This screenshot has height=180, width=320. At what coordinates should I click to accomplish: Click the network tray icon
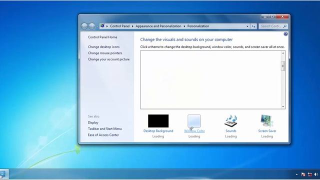point(310,174)
